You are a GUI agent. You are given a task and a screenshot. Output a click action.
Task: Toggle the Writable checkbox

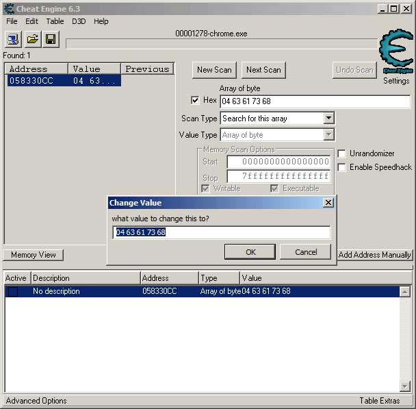(x=205, y=189)
